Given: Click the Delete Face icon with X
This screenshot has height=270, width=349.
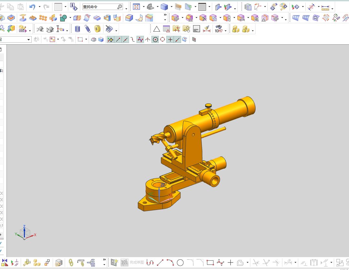Looking at the screenshot, I should [x=203, y=18].
